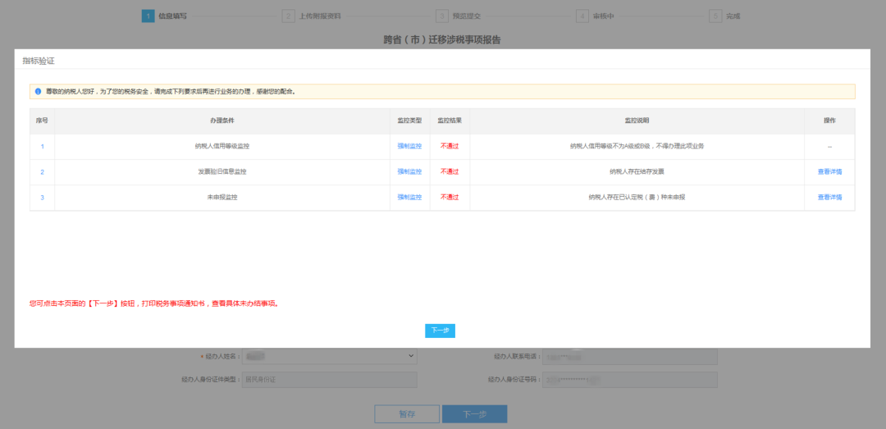Image resolution: width=886 pixels, height=429 pixels.
Task: Click step 4 审核中 number icon
Action: [582, 16]
